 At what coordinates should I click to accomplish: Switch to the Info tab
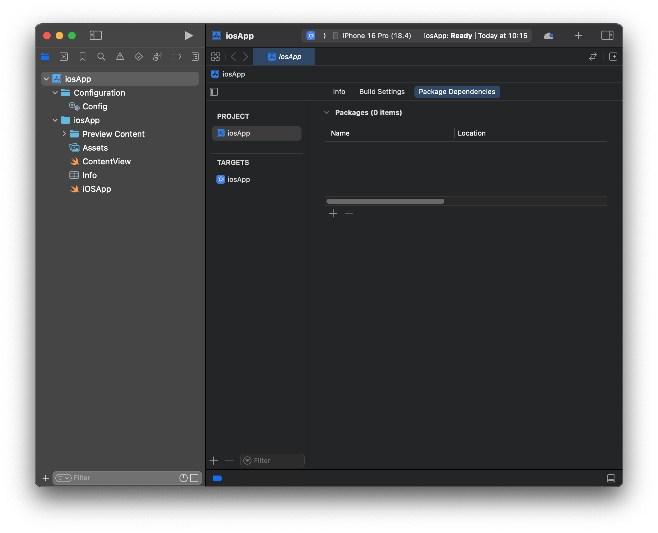tap(339, 92)
